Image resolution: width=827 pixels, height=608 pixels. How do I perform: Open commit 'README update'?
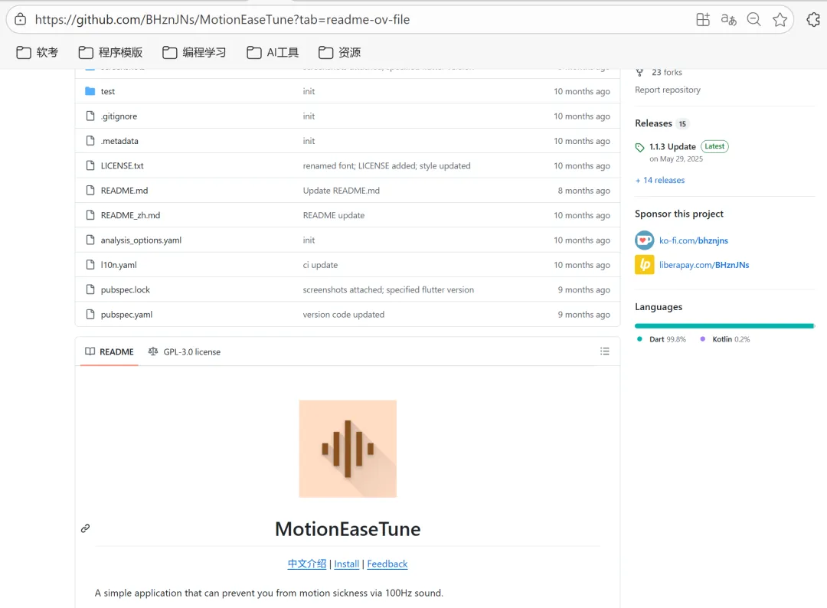(x=333, y=215)
